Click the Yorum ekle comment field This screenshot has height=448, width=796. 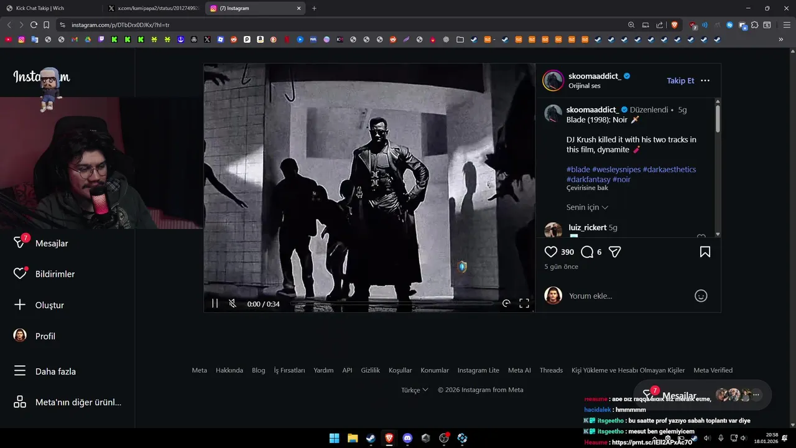click(627, 296)
